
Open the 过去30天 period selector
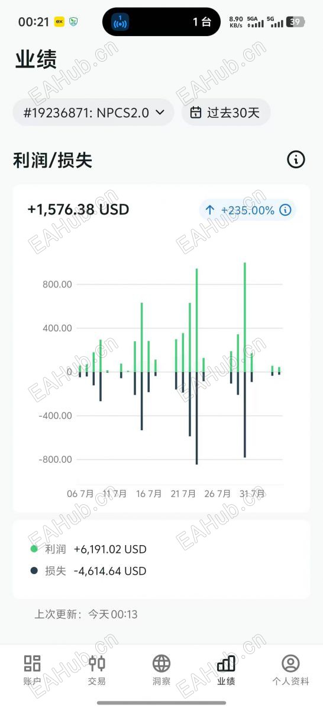point(226,113)
